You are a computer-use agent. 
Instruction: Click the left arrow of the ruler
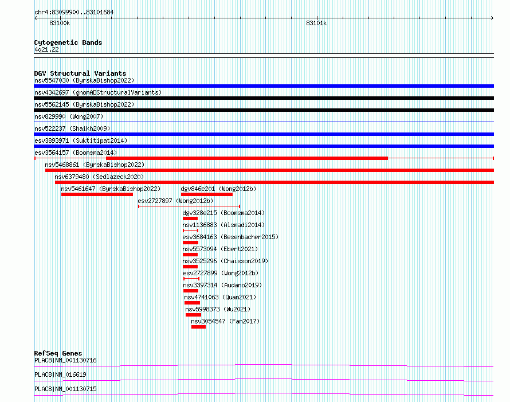[36, 18]
